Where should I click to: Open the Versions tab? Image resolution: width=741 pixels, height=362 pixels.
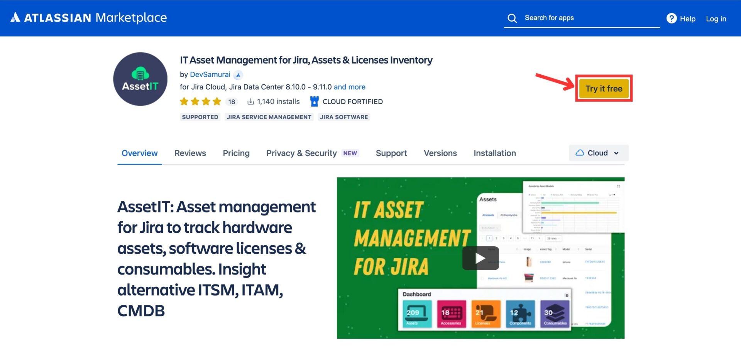point(440,153)
